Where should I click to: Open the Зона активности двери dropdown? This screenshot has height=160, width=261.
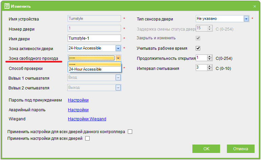[x=118, y=48]
